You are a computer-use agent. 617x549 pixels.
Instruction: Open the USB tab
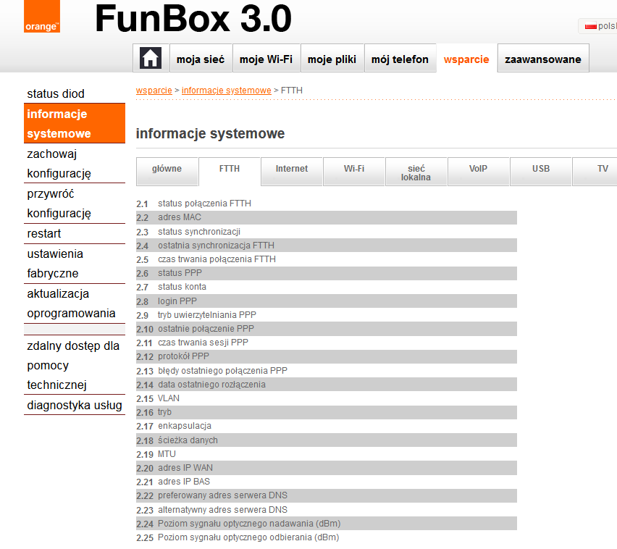541,169
